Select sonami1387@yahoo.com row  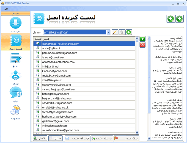tap(84, 103)
